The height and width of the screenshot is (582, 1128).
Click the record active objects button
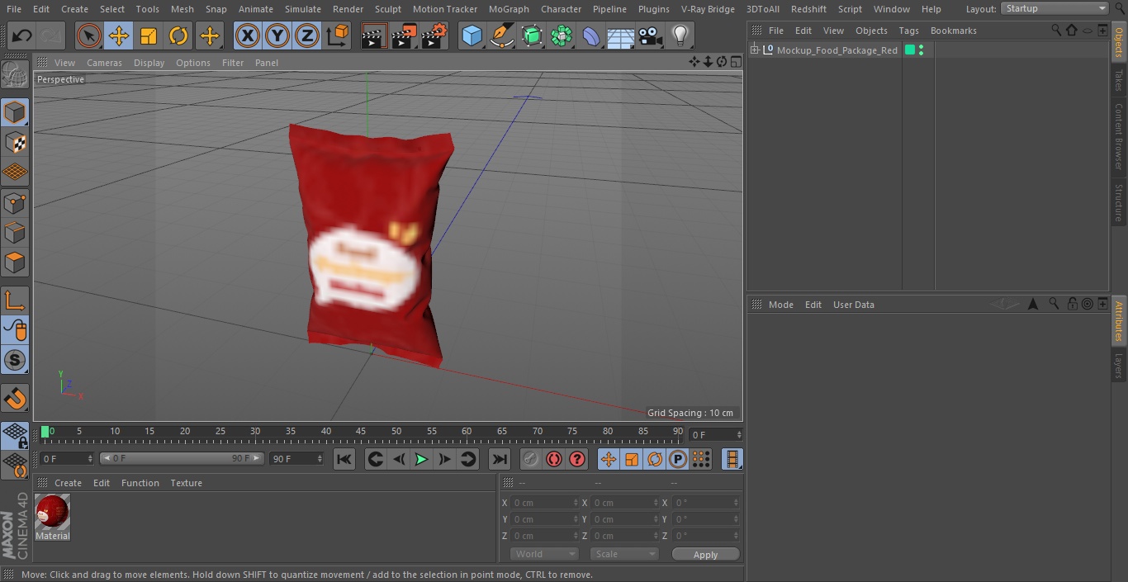[531, 459]
